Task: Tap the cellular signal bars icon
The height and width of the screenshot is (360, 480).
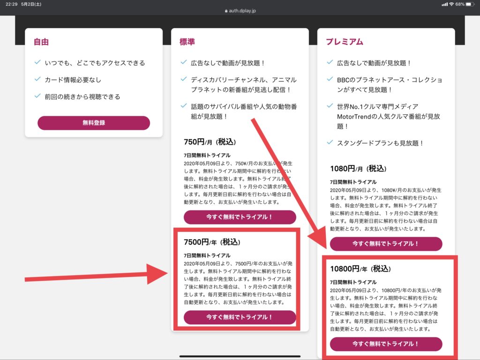Action: (444, 4)
